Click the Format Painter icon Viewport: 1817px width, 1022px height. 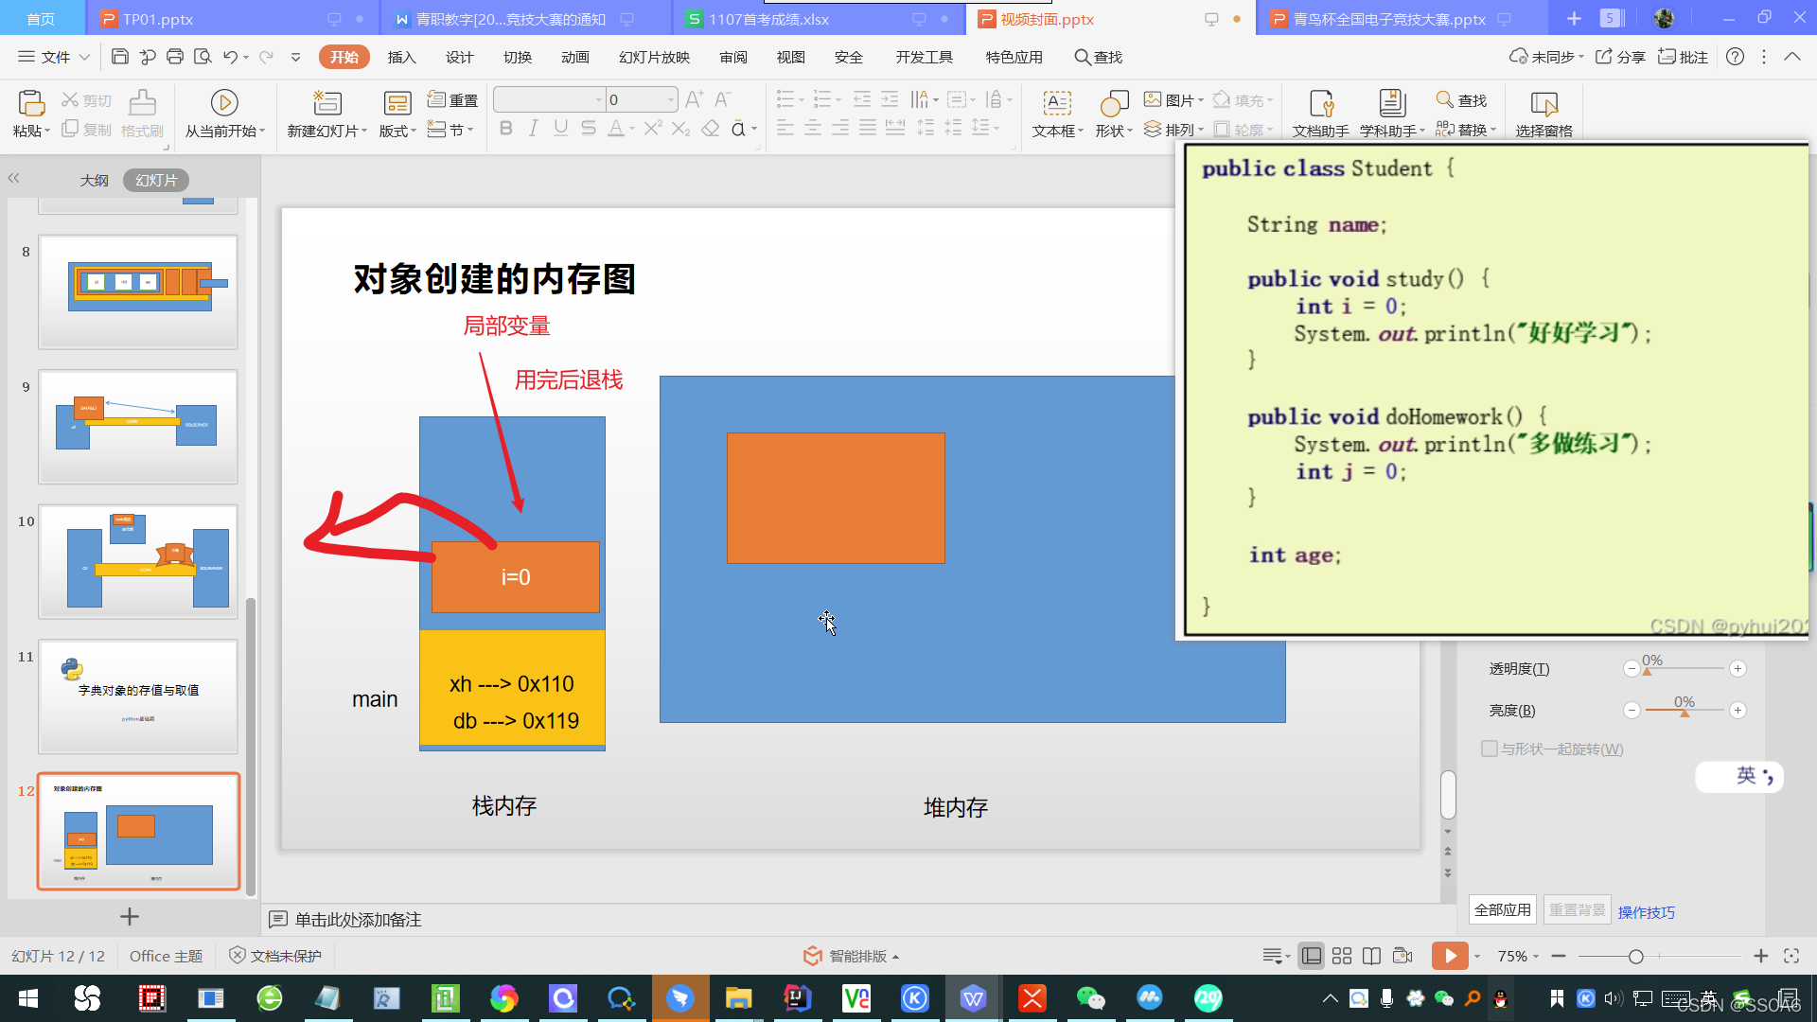(142, 103)
